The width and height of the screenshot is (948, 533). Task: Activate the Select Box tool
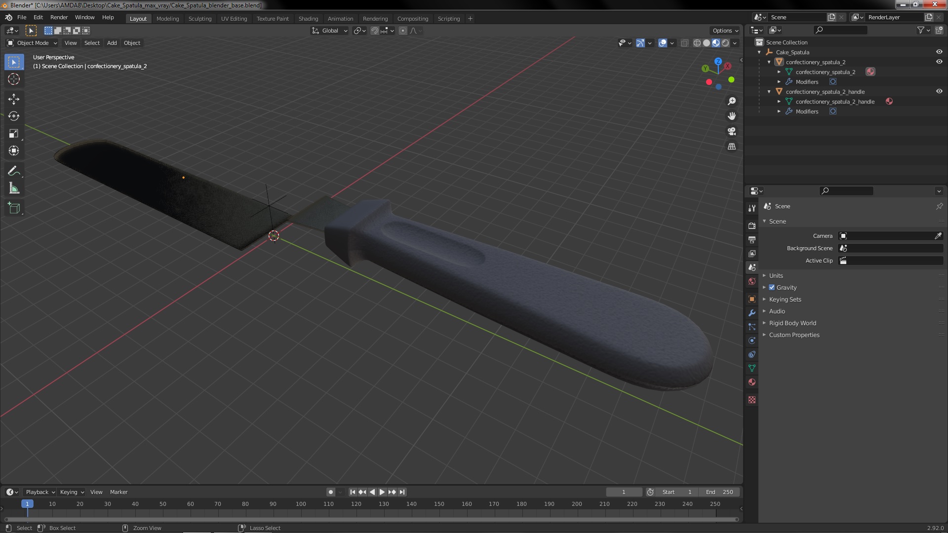click(x=14, y=62)
